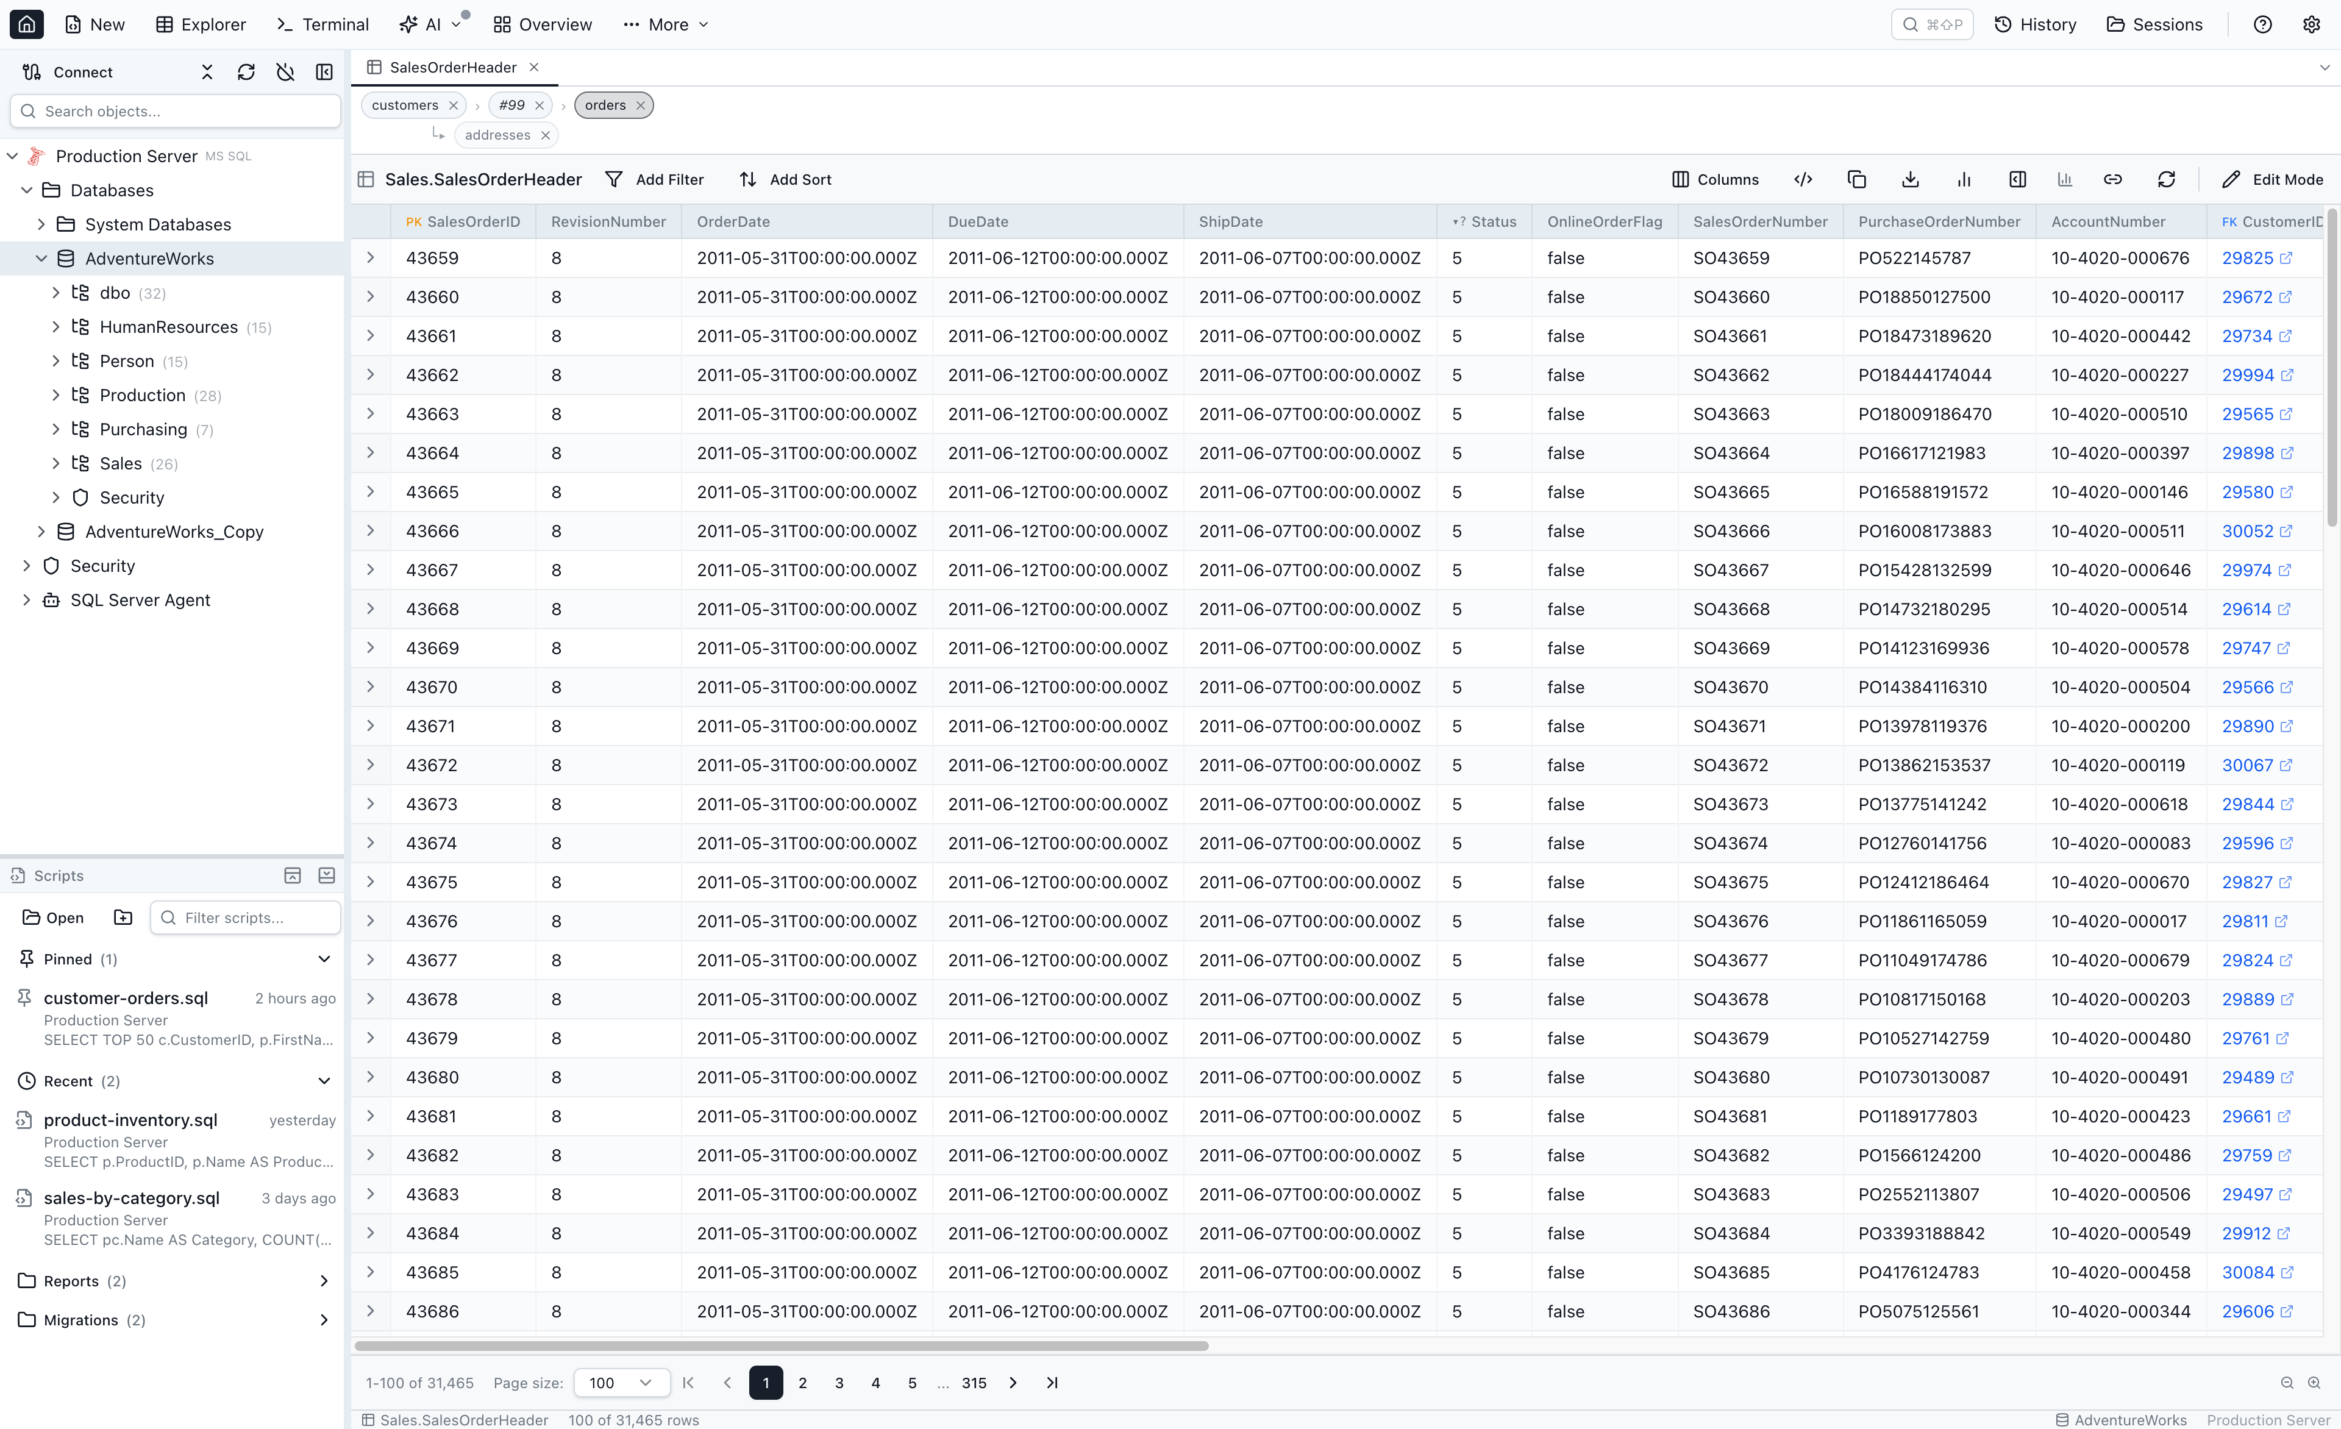
Task: Follow CustomerID link 29672
Action: pos(2247,298)
